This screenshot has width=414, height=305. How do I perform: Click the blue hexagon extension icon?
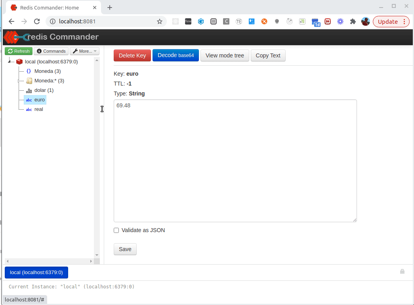click(201, 21)
